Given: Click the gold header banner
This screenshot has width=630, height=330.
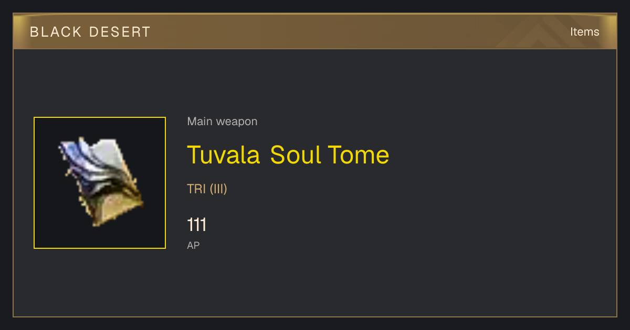Looking at the screenshot, I should 315,31.
